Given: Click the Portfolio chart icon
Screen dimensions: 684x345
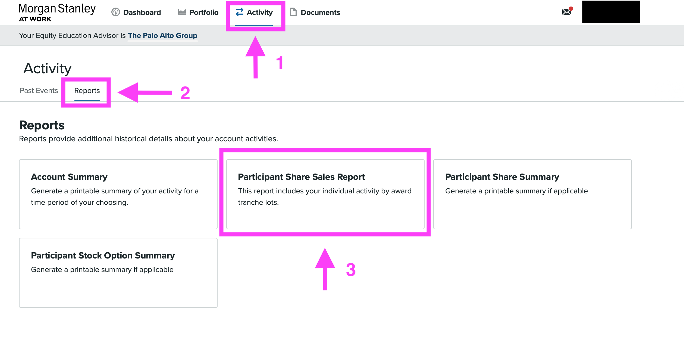Looking at the screenshot, I should (181, 12).
